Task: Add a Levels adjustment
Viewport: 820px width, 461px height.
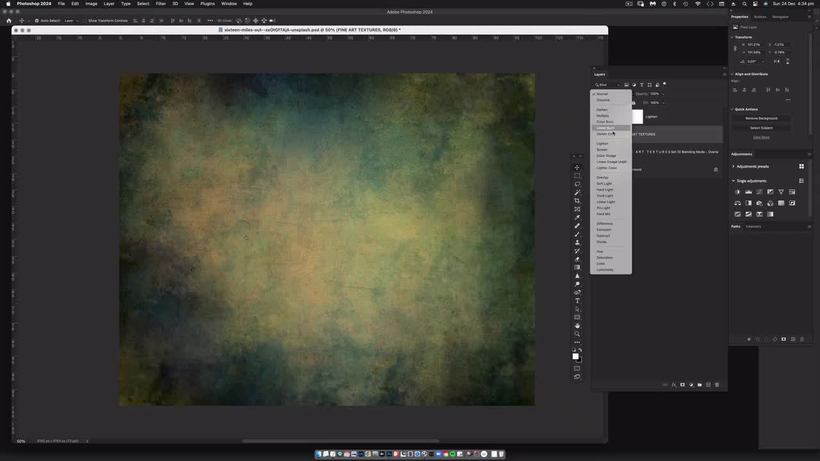Action: (x=748, y=191)
